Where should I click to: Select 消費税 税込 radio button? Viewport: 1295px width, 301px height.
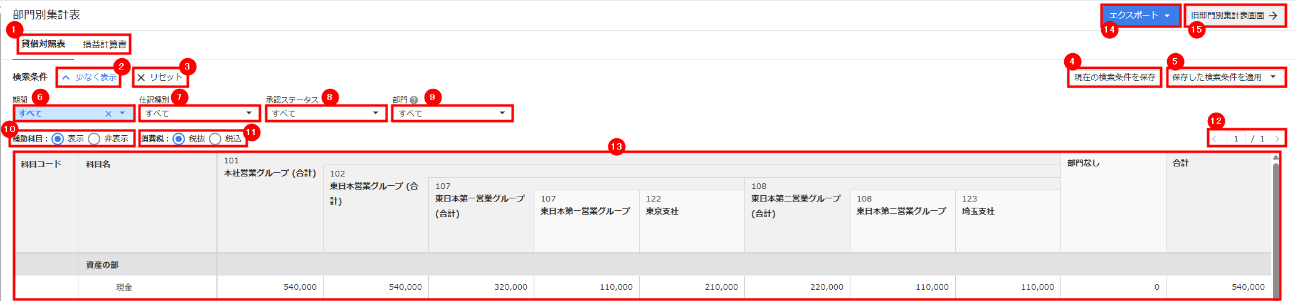click(215, 139)
